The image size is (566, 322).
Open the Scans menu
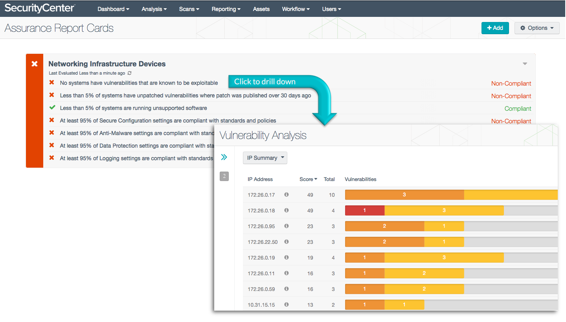pyautogui.click(x=189, y=9)
